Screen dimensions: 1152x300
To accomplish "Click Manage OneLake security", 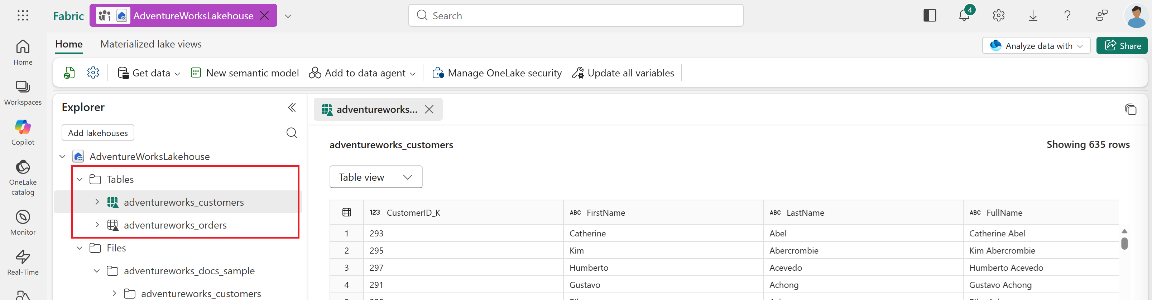I will tap(497, 72).
